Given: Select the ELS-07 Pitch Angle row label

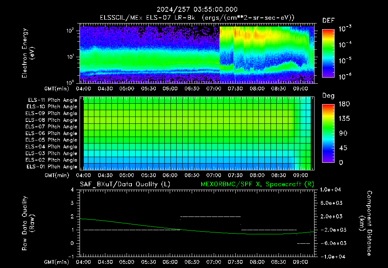Looking at the screenshot, I should (x=52, y=126).
